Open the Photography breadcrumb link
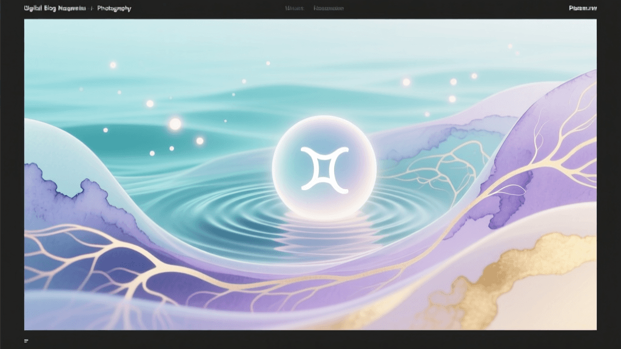The height and width of the screenshot is (349, 621). (114, 8)
